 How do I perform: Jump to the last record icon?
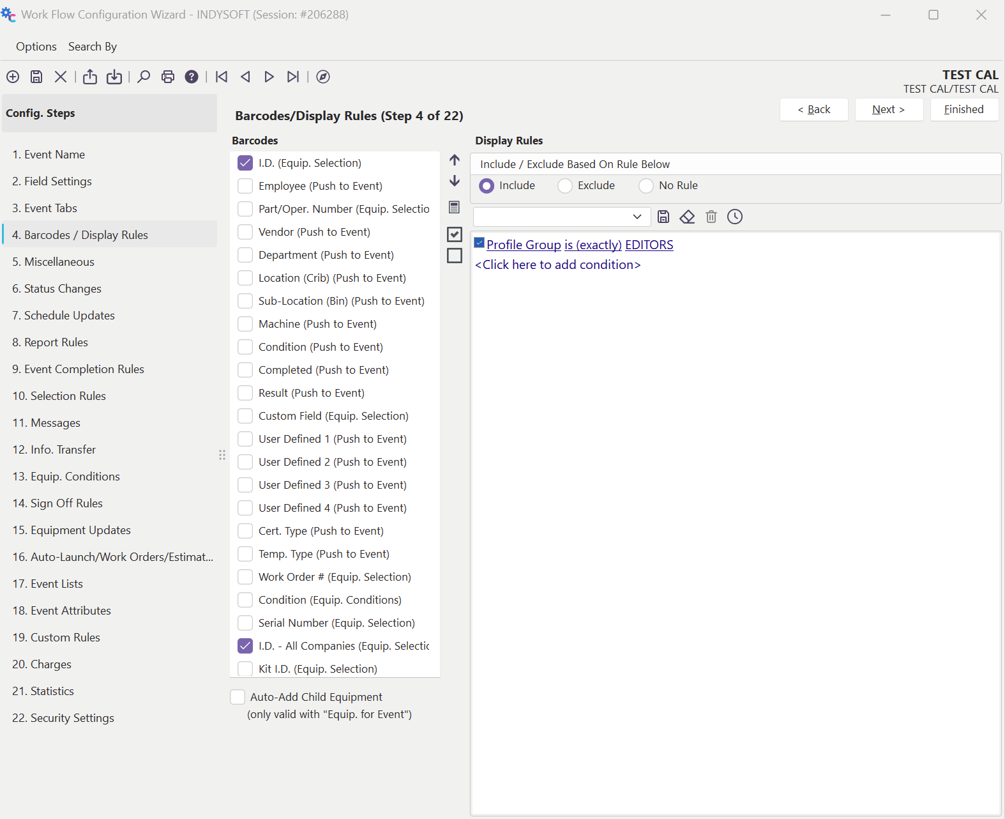click(293, 77)
